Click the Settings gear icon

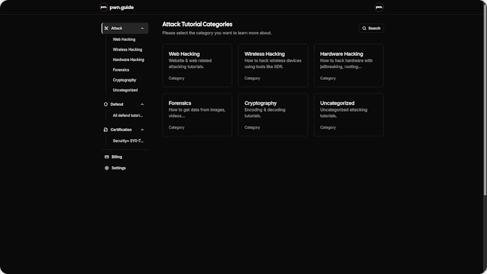106,168
